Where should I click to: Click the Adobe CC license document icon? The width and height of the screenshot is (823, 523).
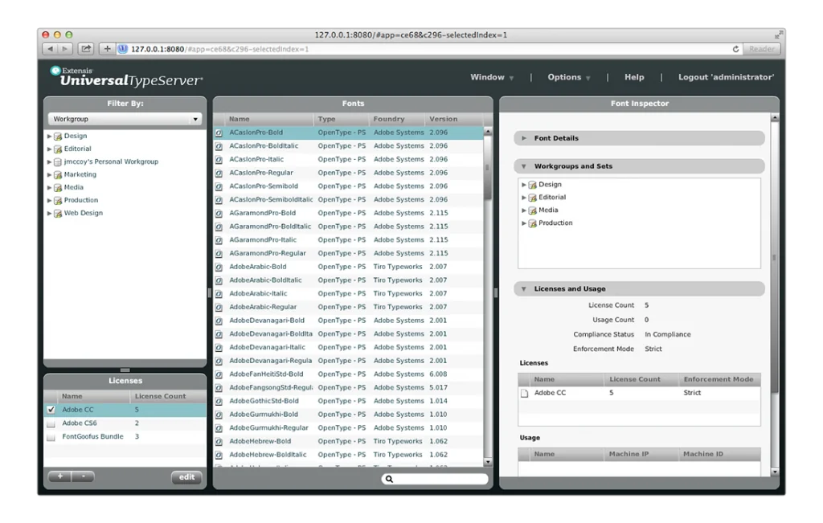tap(525, 393)
